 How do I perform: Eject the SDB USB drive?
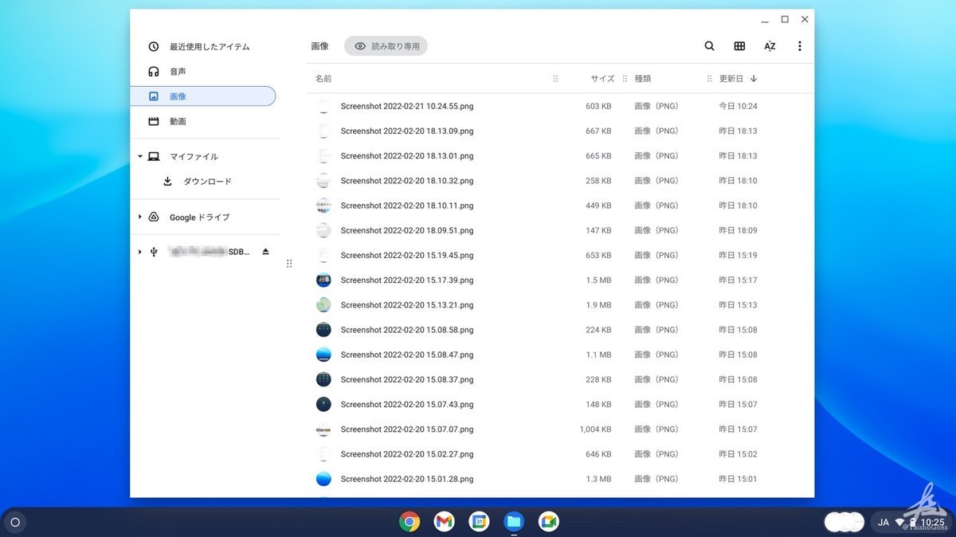265,251
